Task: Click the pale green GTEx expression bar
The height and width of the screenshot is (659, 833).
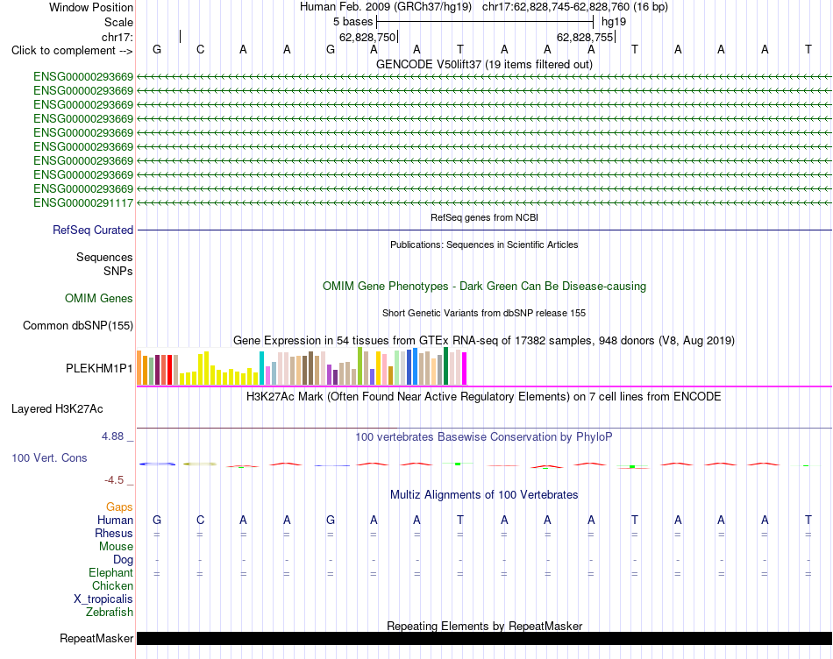Action: [x=397, y=367]
